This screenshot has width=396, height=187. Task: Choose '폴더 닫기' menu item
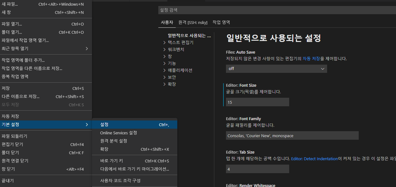46,153
